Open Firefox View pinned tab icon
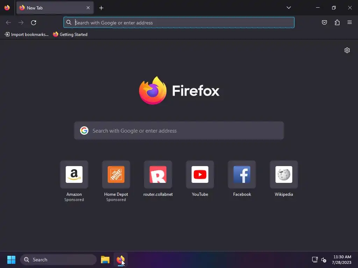358x268 pixels. (7, 8)
